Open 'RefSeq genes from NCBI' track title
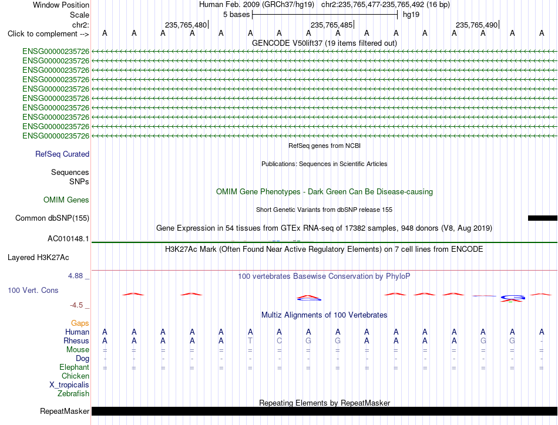 pos(324,146)
